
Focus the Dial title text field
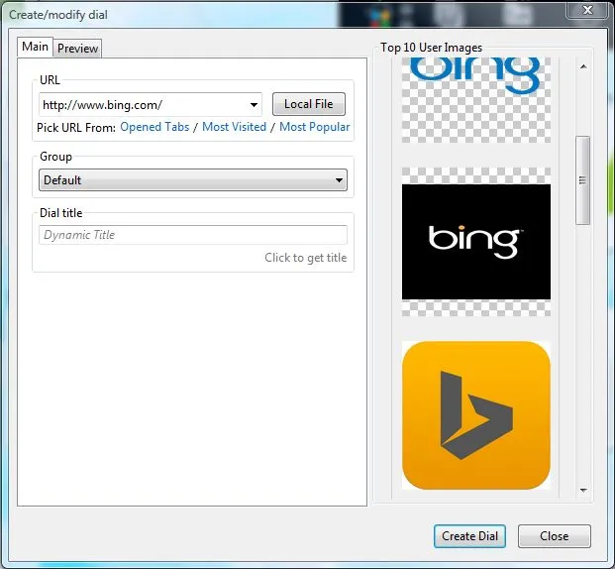click(x=193, y=235)
